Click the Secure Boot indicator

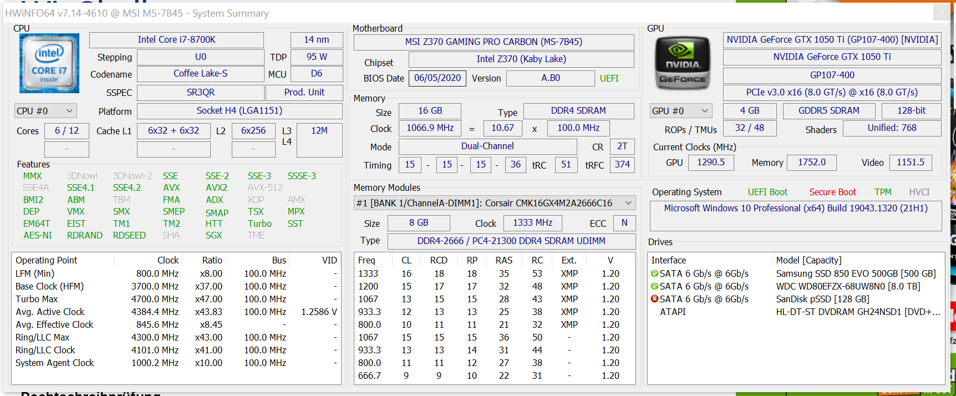point(832,192)
